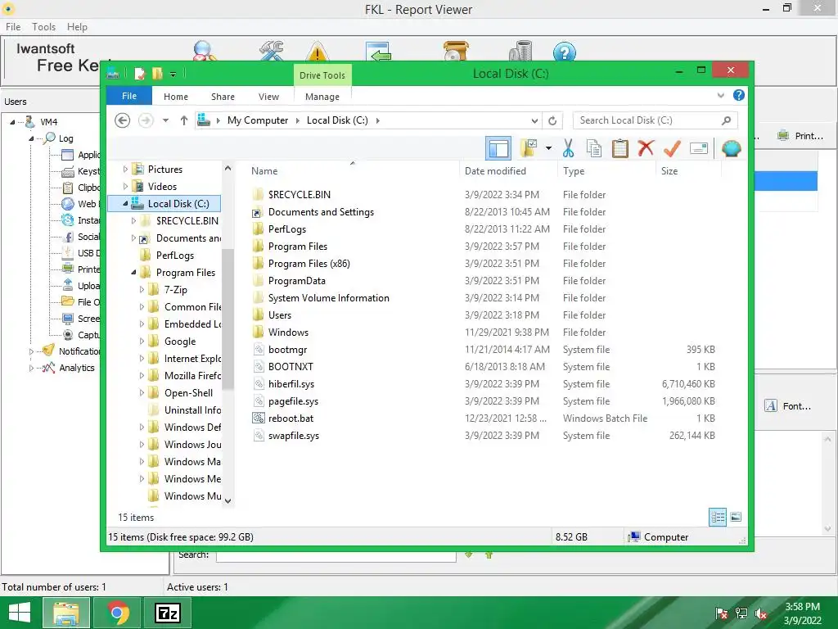Click the Cut scissors icon in Explorer toolbar

568,148
